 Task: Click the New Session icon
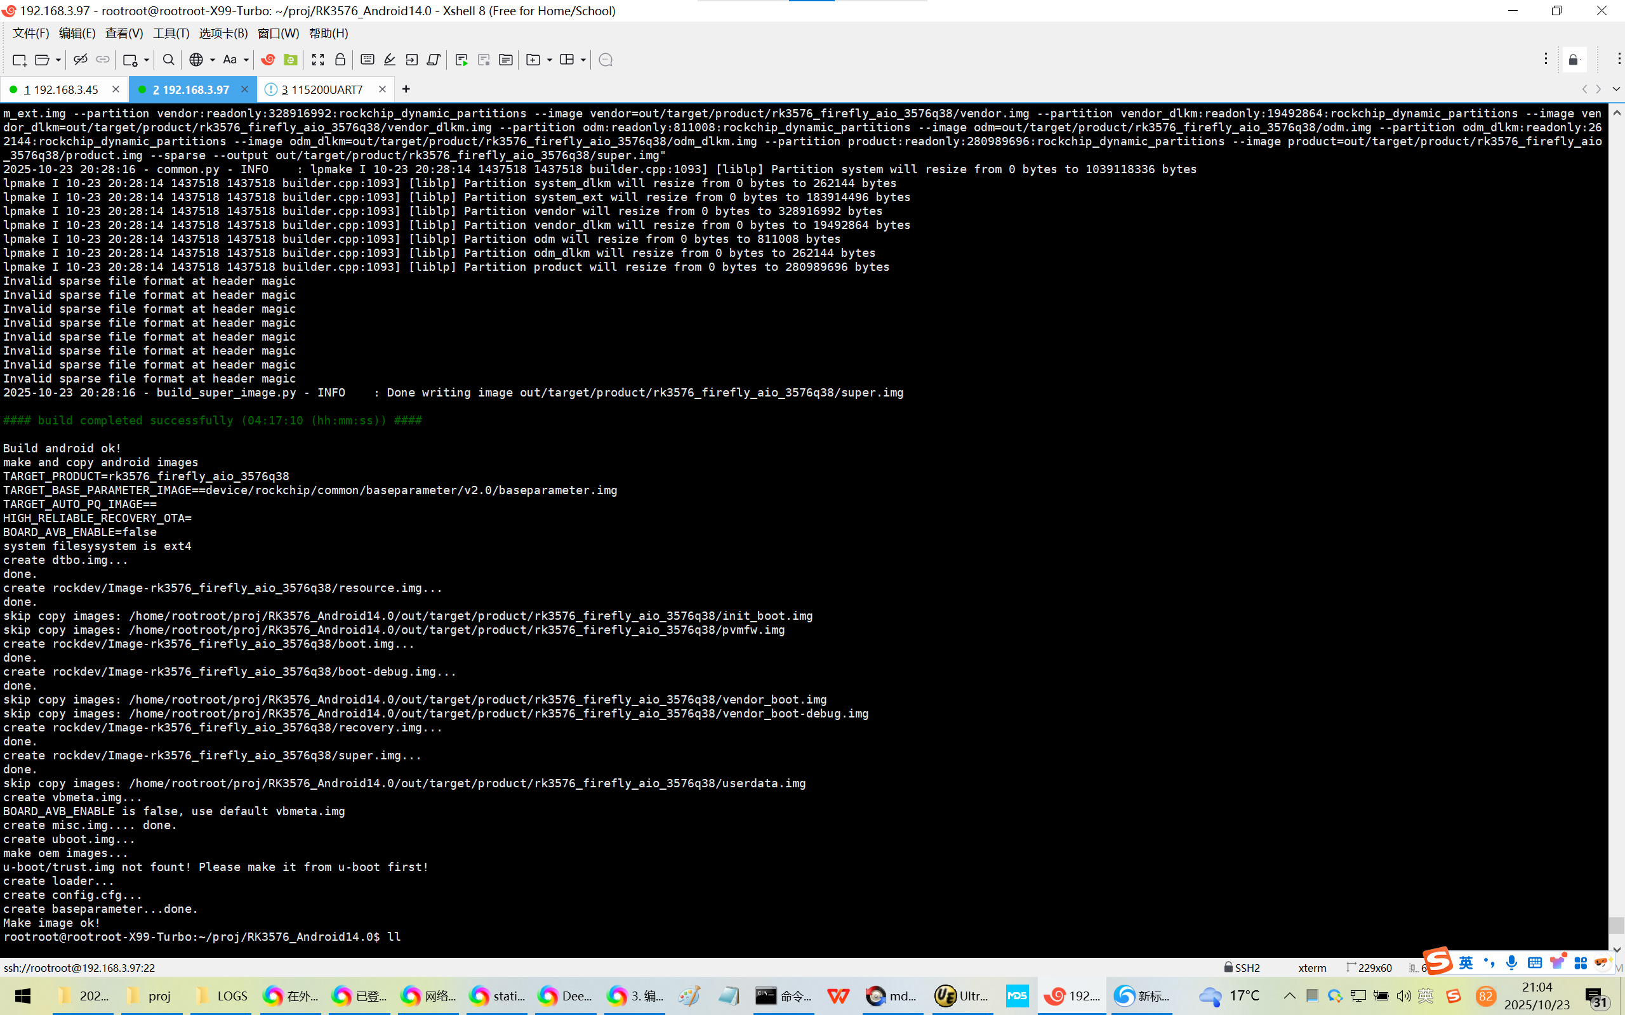pos(19,60)
